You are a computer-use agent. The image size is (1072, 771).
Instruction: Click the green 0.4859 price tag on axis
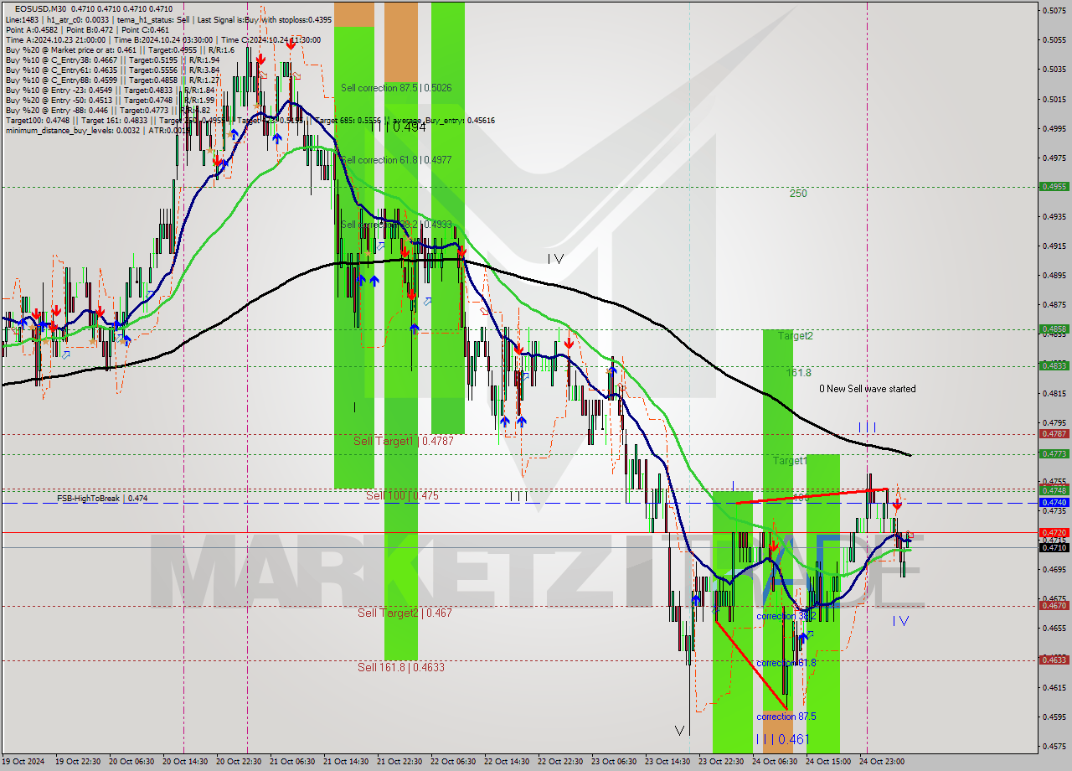[1053, 329]
